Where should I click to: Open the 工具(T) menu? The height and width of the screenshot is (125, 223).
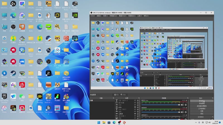coord(139,16)
